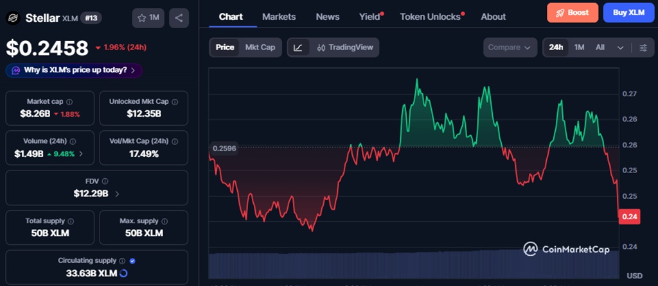Click the 9.48% volume change

60,154
